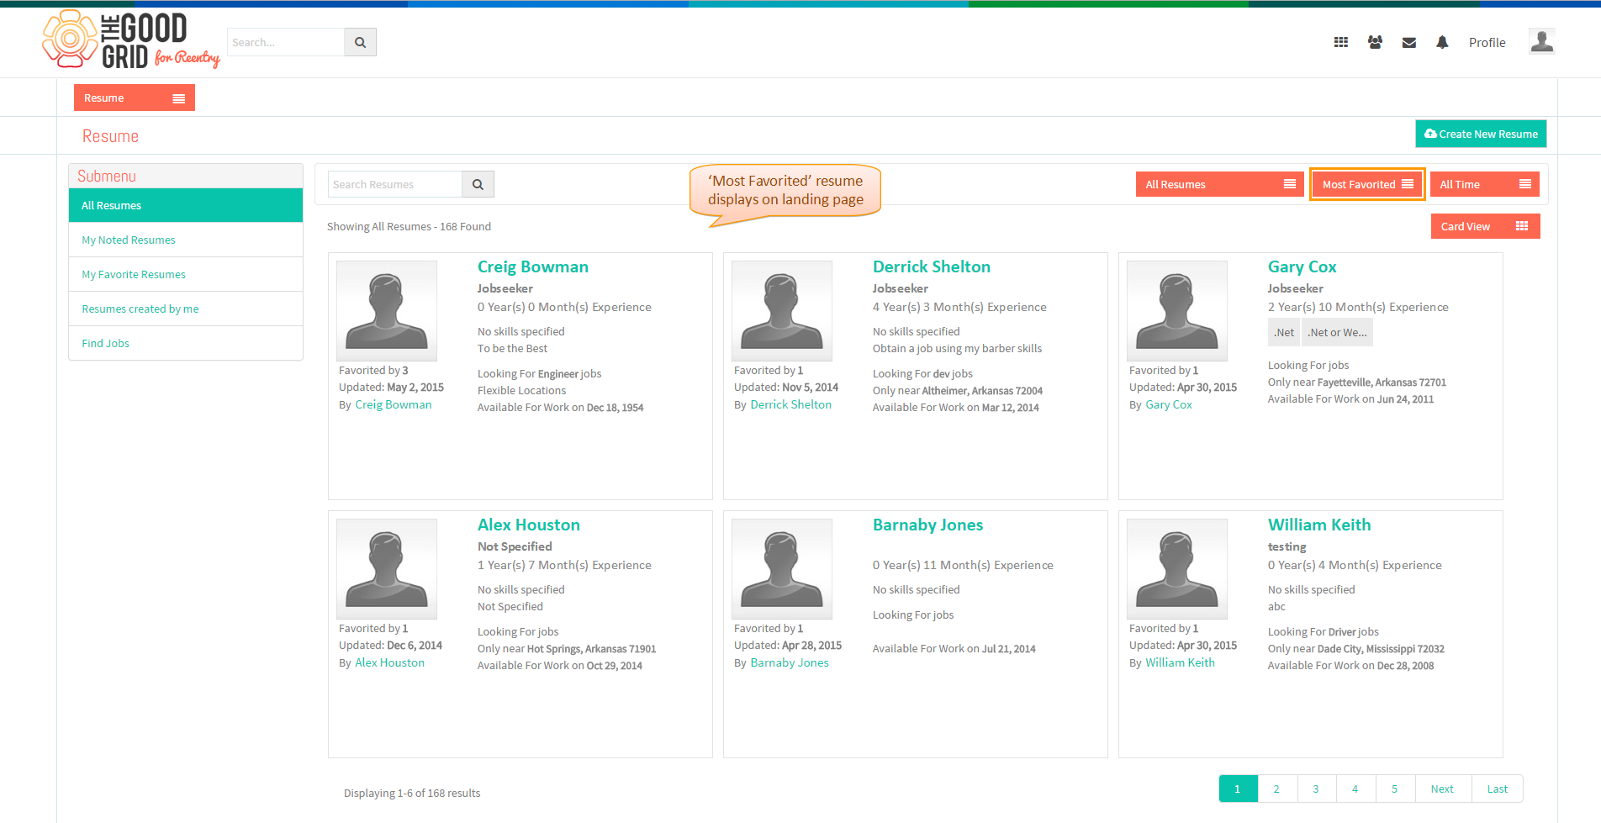The image size is (1601, 823).
Task: Go to page 3 of results
Action: point(1316,789)
